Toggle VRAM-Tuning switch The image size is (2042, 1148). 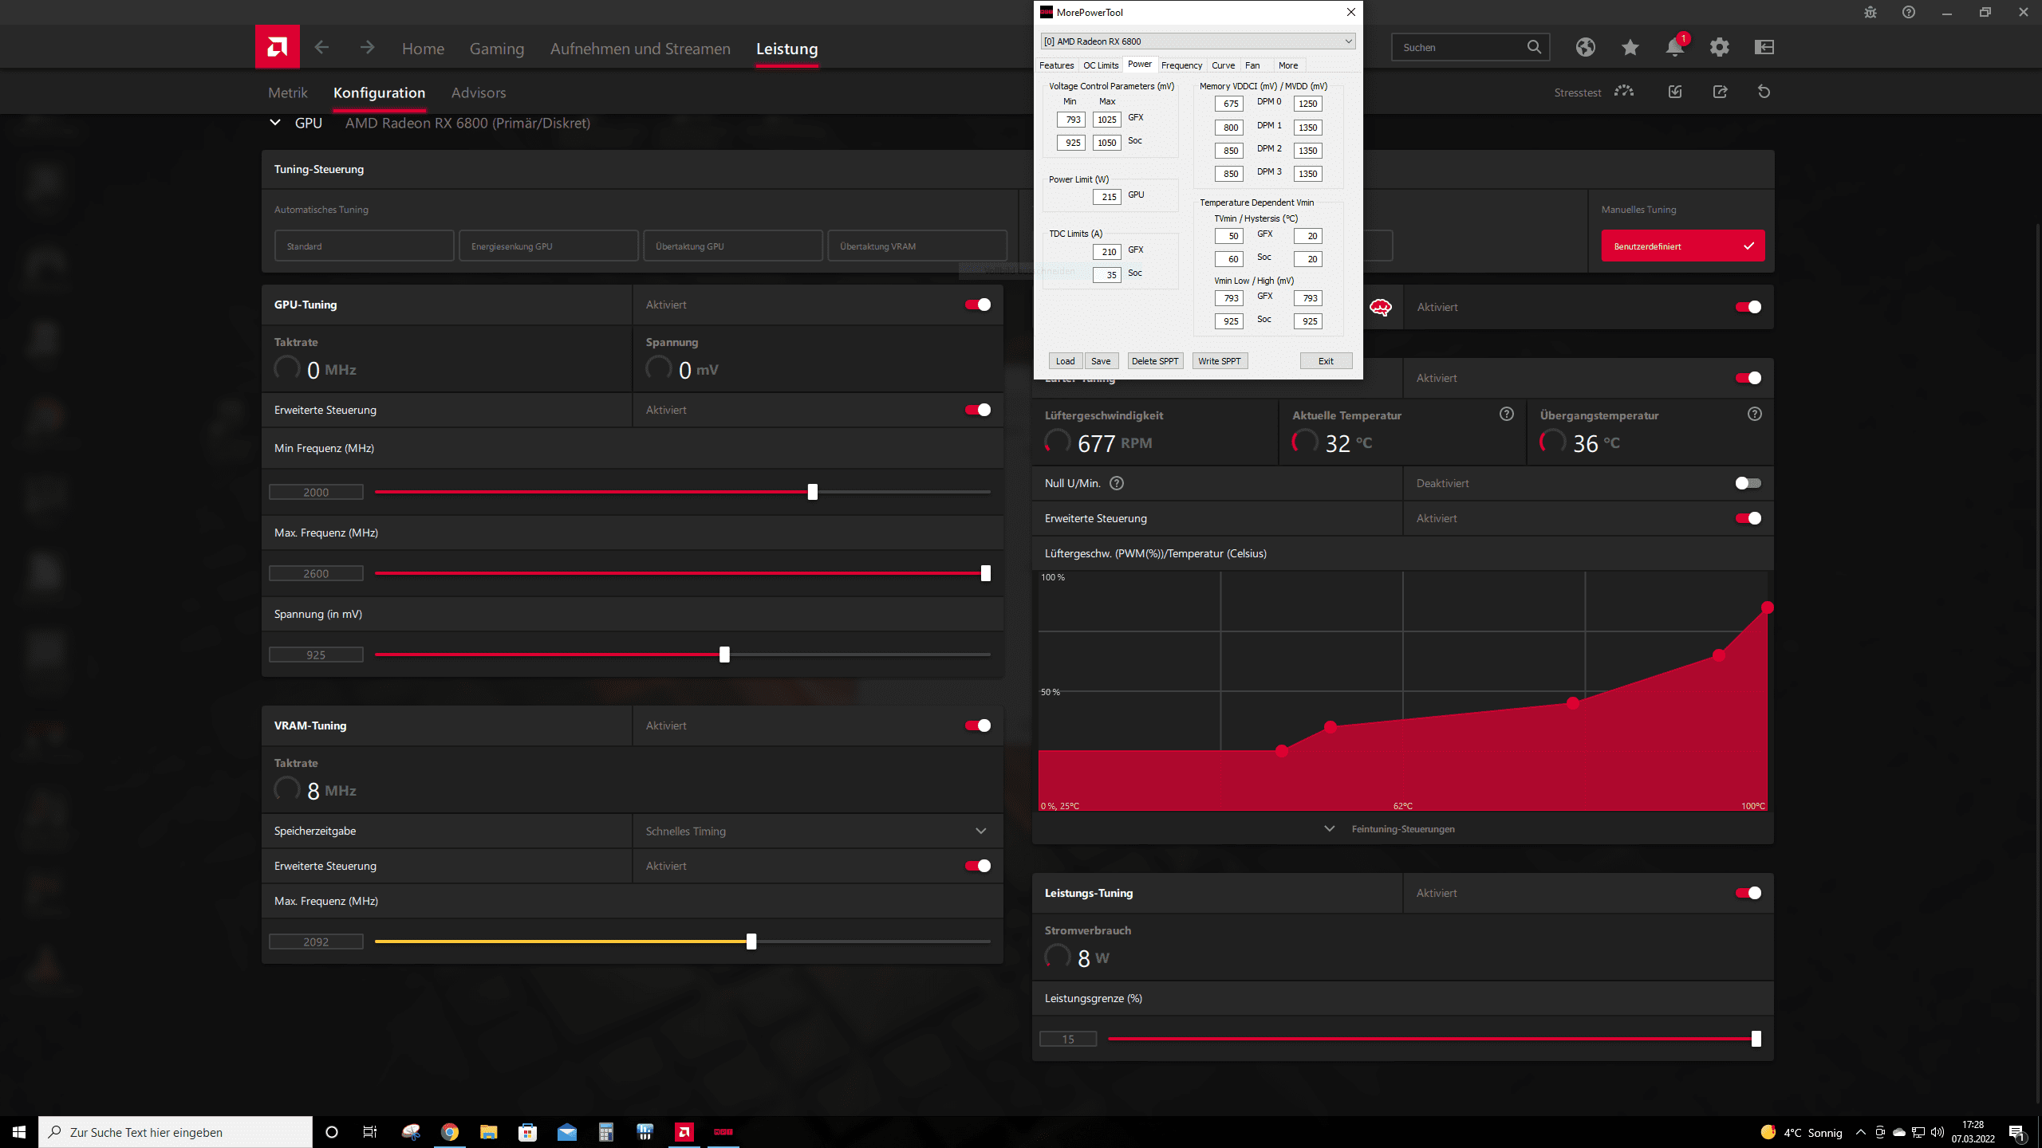tap(978, 725)
